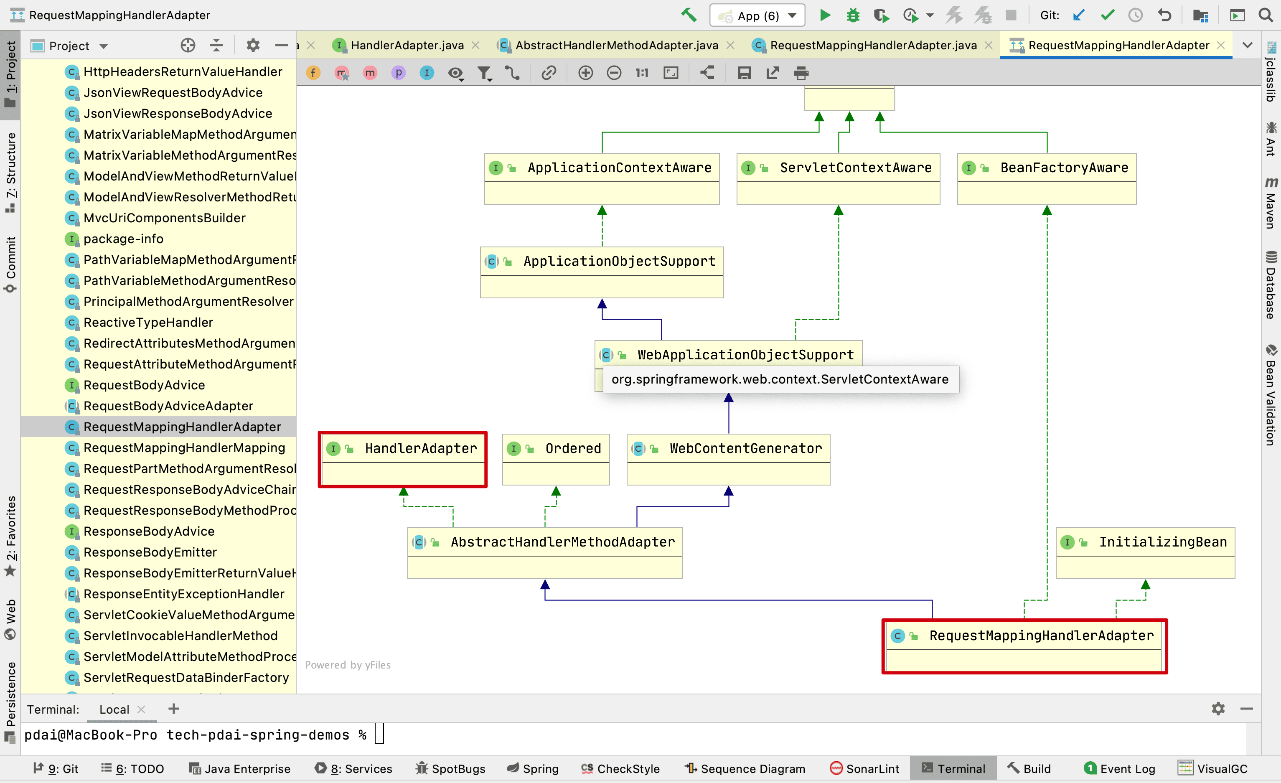The width and height of the screenshot is (1281, 783).
Task: Save the diagram with the floppy icon
Action: click(744, 73)
